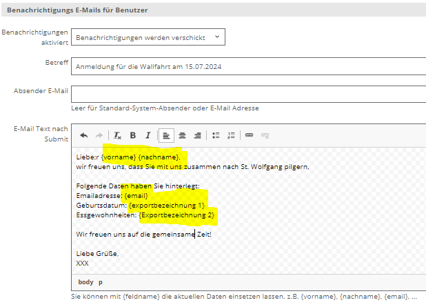Insert a link with the chain icon
Screen dimensions: 426x307
[x=250, y=135]
